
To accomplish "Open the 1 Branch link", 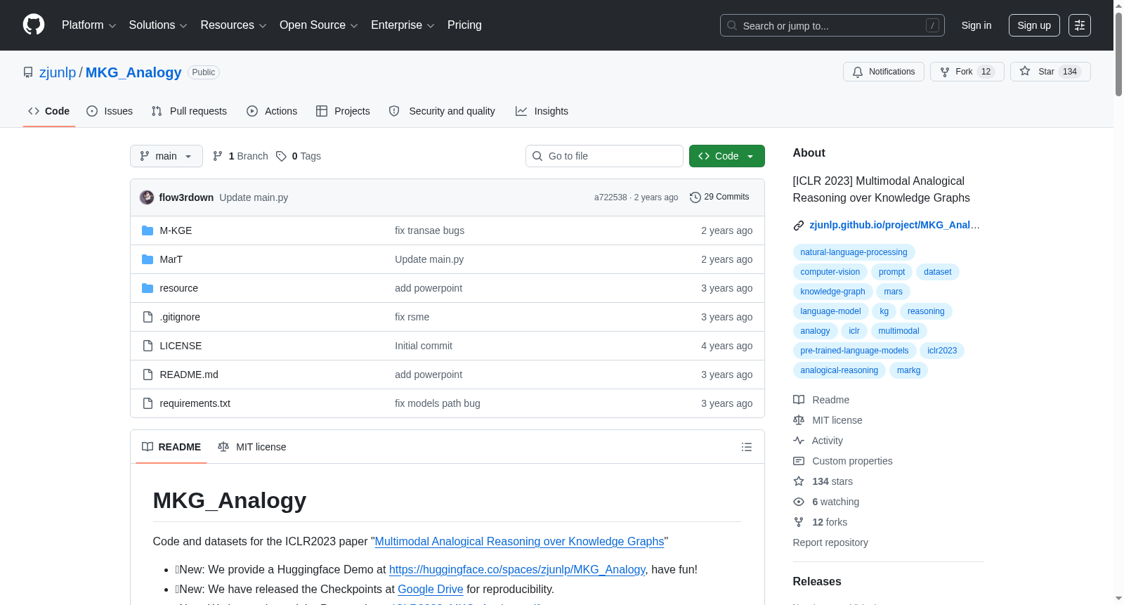I will [x=240, y=156].
